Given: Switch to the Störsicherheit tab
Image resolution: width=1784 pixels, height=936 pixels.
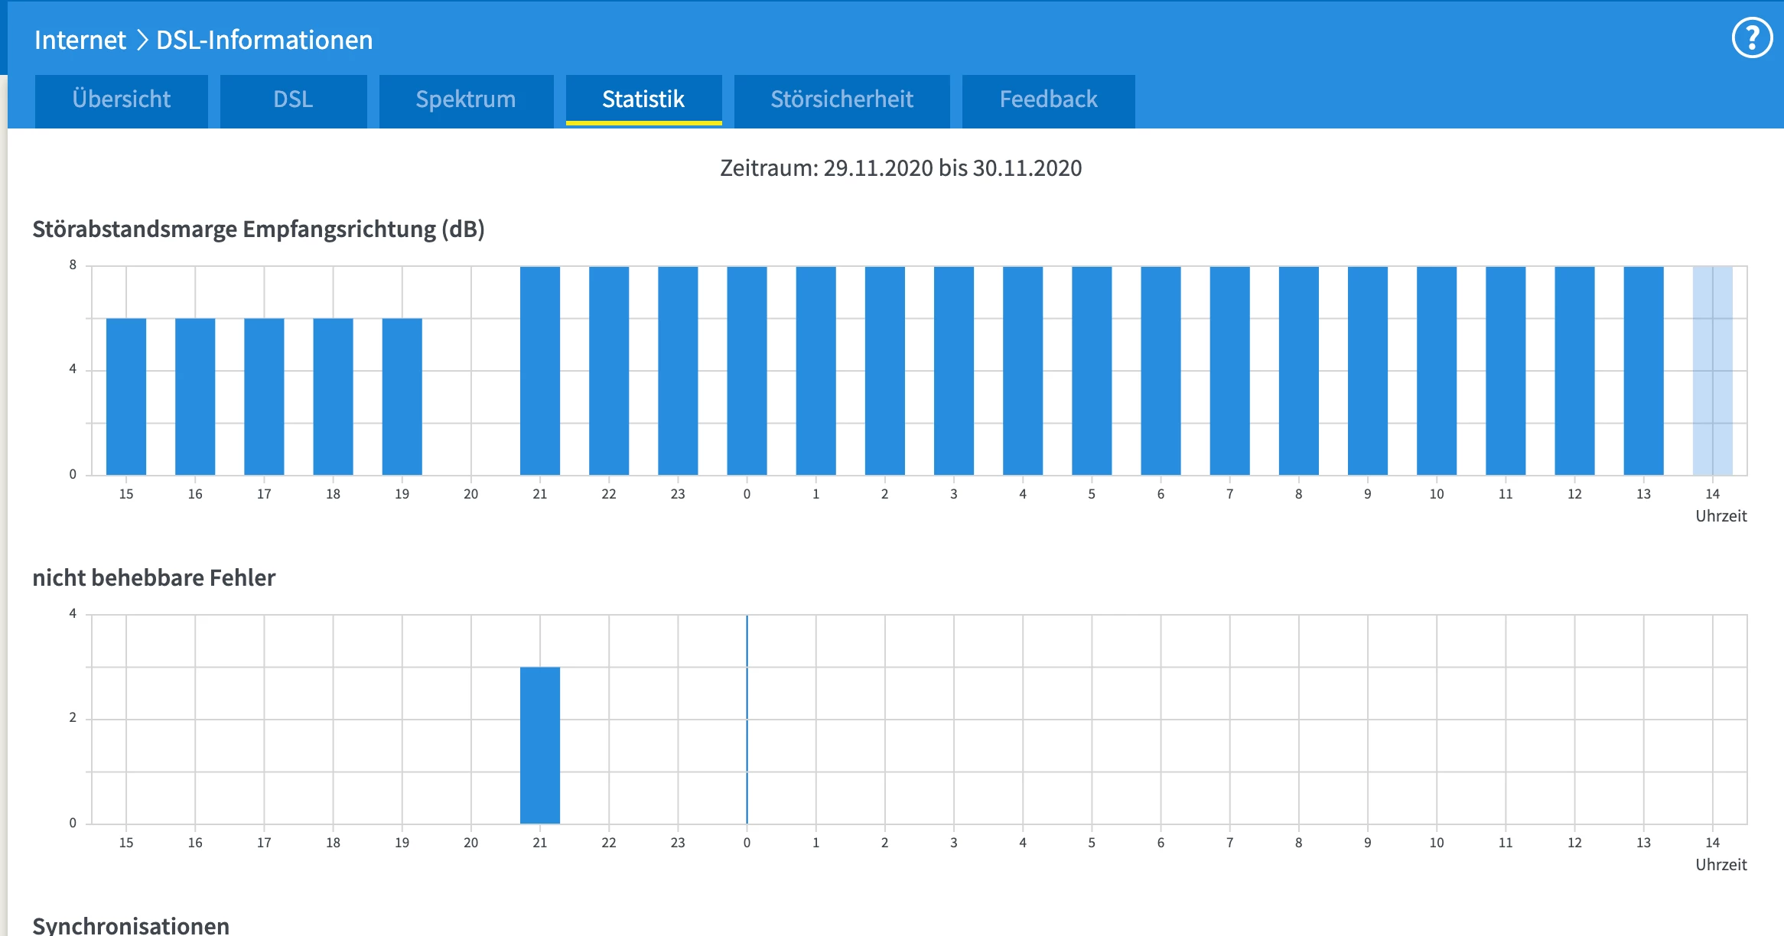Looking at the screenshot, I should click(x=842, y=99).
